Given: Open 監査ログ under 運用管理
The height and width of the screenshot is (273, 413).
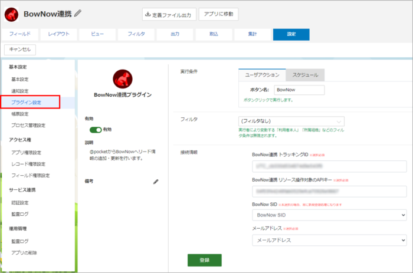Looking at the screenshot, I should 19,241.
